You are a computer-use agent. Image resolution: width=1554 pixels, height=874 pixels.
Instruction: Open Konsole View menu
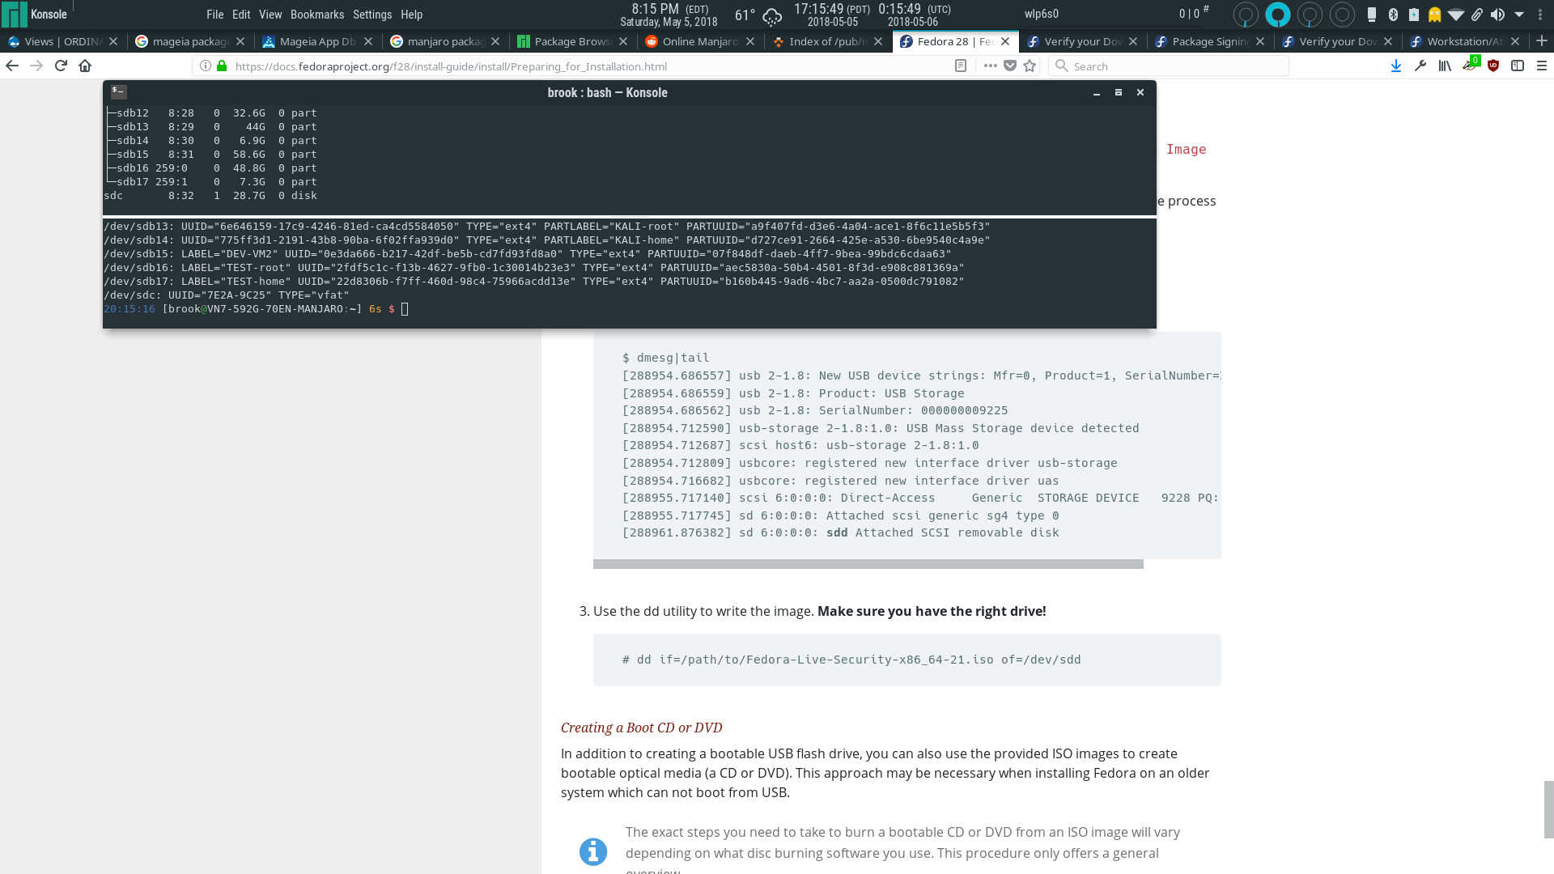[270, 14]
